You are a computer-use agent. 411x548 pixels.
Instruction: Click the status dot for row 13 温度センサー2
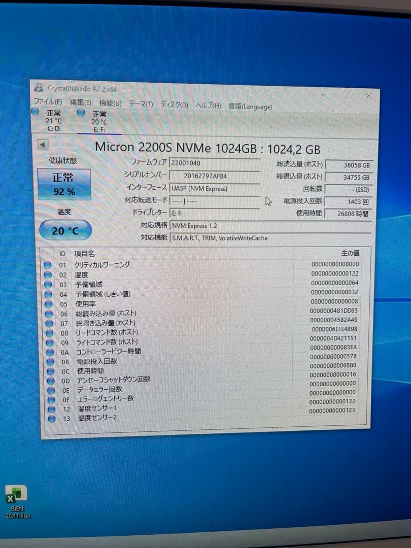(x=52, y=418)
